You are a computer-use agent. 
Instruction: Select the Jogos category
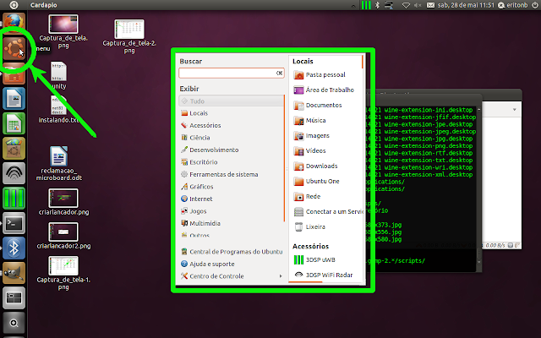(231, 211)
